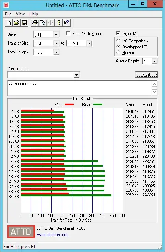This screenshot has width=165, height=252.
Task: Click inside the Description text box
Action: point(79,88)
